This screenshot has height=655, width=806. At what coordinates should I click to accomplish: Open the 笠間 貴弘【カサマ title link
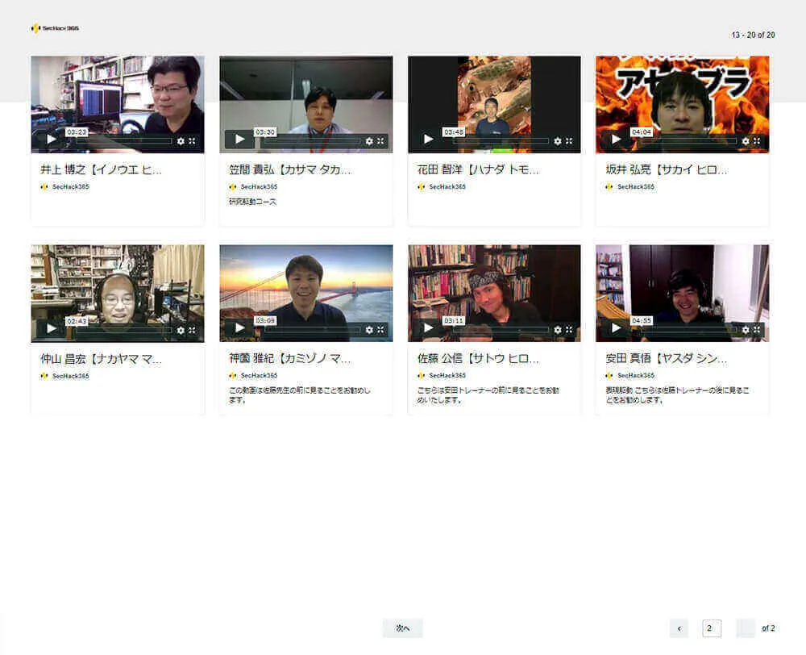290,169
